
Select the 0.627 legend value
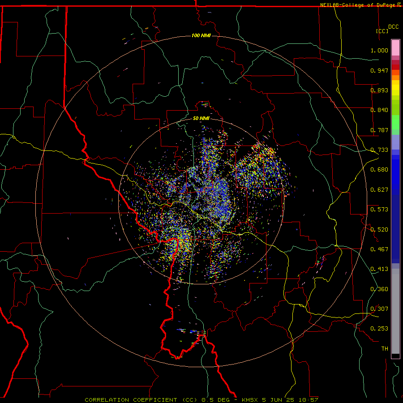pos(379,190)
